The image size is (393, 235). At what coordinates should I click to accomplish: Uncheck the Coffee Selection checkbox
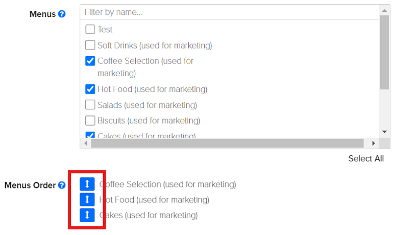click(x=90, y=61)
